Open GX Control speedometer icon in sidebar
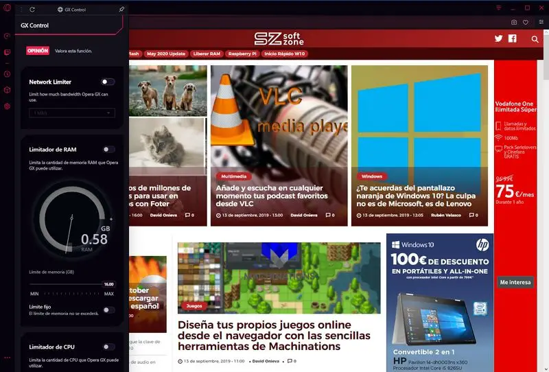 7,36
